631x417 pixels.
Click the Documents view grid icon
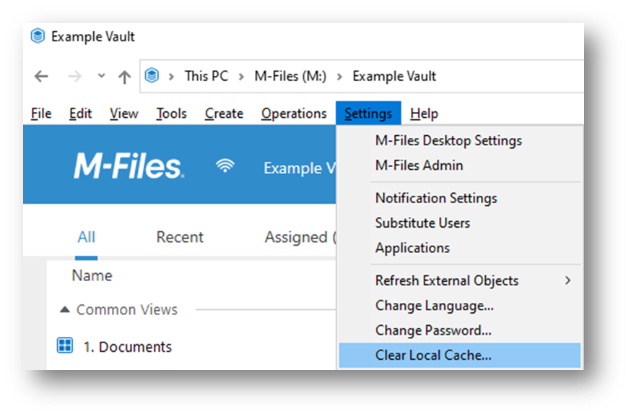65,345
